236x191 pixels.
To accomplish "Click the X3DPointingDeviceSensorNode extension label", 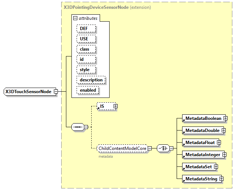I will [x=107, y=7].
